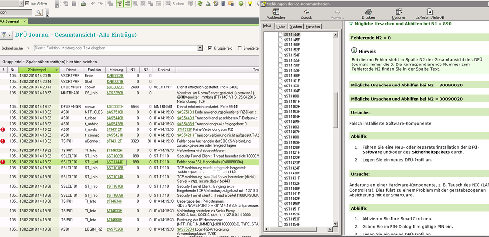Print the help topic via Drucken
Image resolution: width=489 pixels, height=237 pixels.
point(368,12)
